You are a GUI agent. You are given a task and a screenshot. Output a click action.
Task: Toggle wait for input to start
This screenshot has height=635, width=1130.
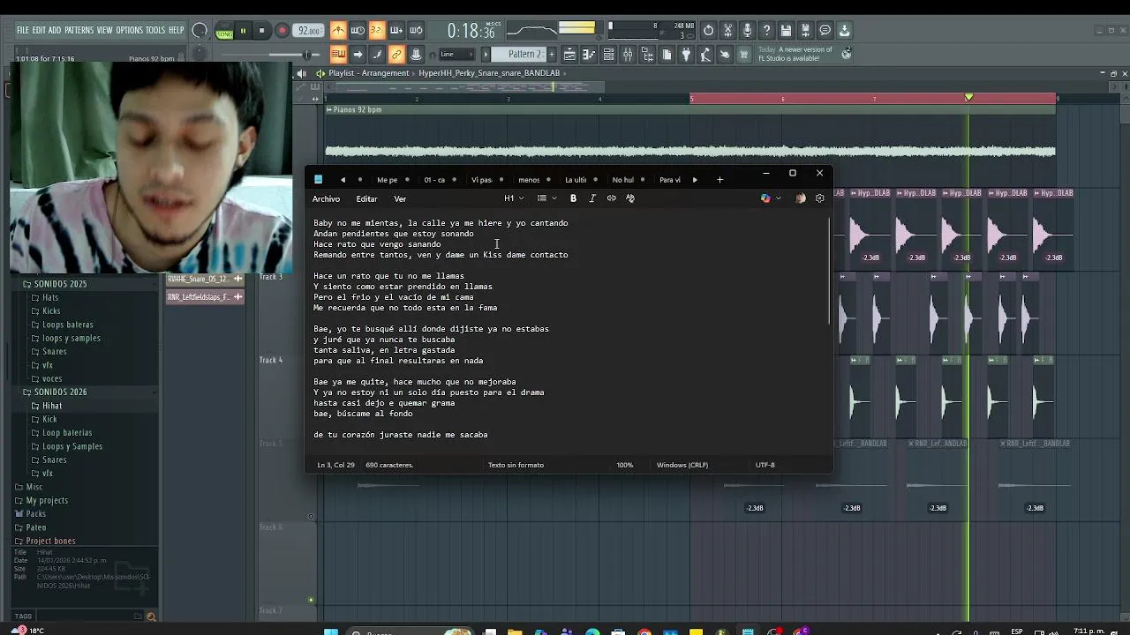point(358,31)
